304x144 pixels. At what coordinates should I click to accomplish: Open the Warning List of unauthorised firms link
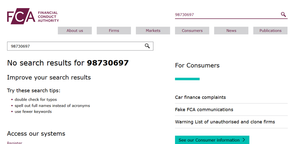[x=225, y=122]
